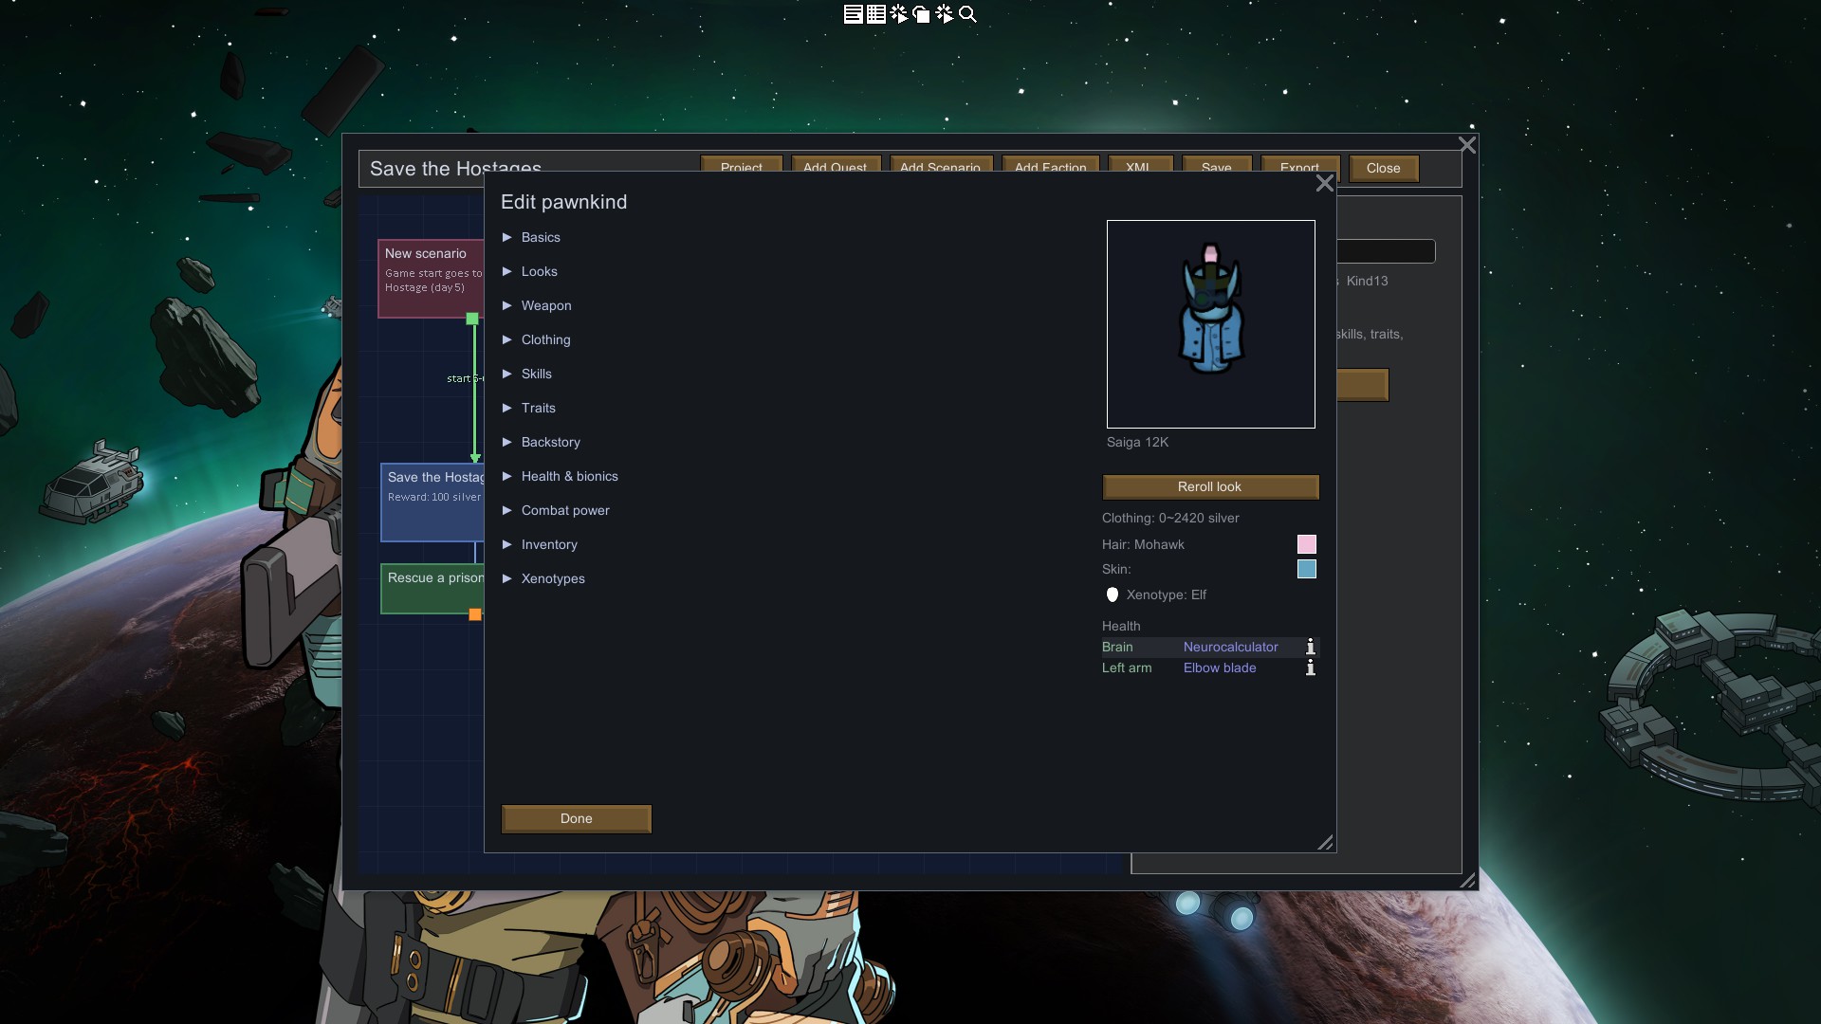Select the Save the Hostages quest node

coord(432,502)
